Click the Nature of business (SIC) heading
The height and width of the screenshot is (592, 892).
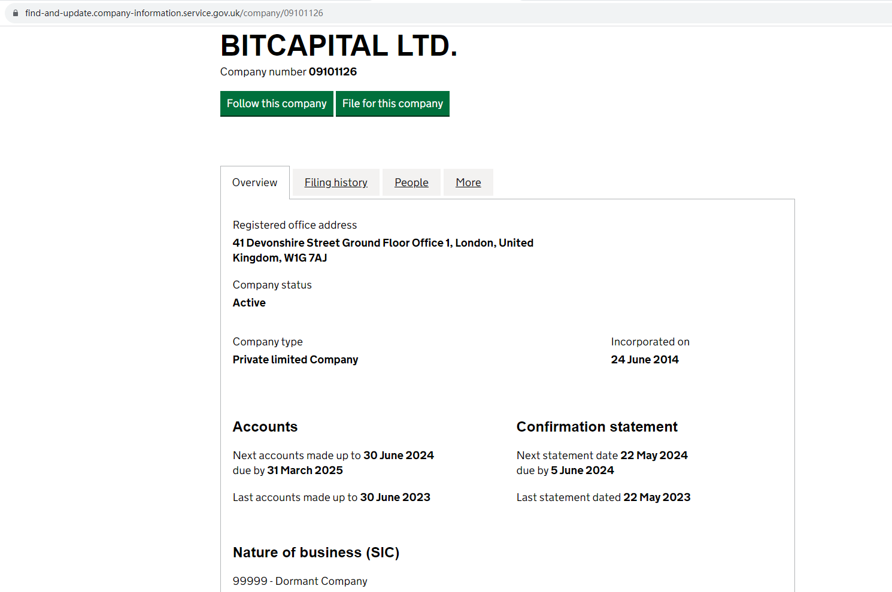(316, 552)
